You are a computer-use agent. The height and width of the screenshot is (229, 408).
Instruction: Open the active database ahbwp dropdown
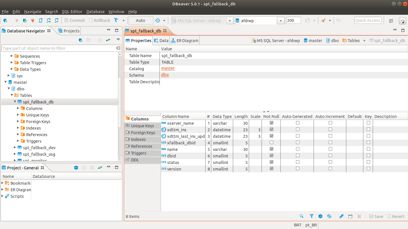(281, 20)
